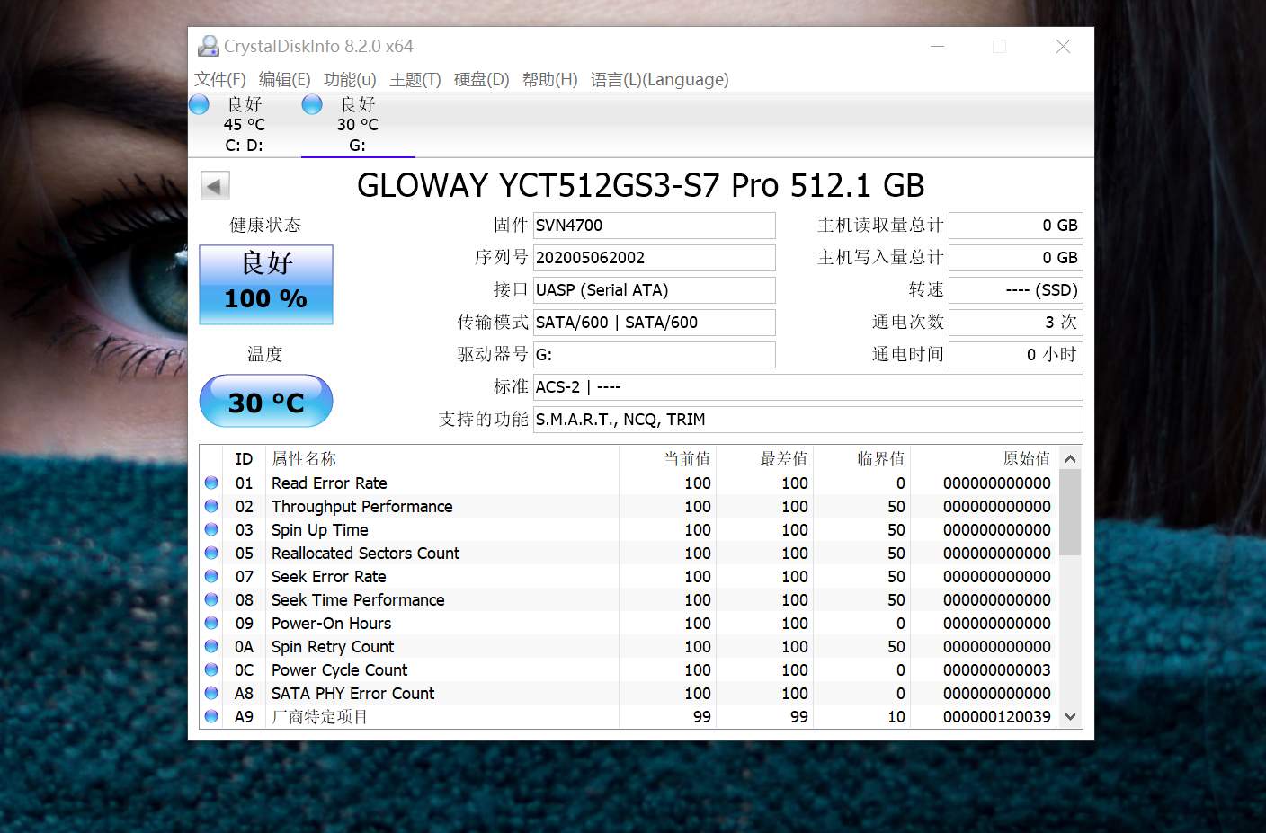Open the 文件(F) menu
The image size is (1266, 833).
[220, 79]
